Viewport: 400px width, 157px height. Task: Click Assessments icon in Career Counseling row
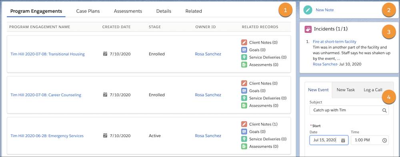(x=244, y=105)
